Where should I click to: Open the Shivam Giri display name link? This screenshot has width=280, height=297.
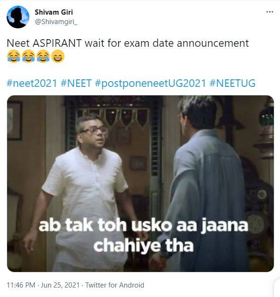(54, 12)
